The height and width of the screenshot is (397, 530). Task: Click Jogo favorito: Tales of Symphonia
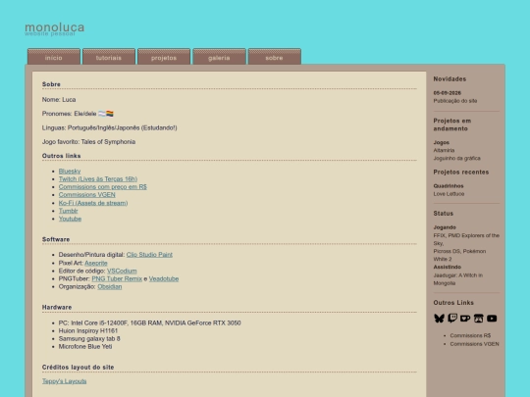[89, 142]
